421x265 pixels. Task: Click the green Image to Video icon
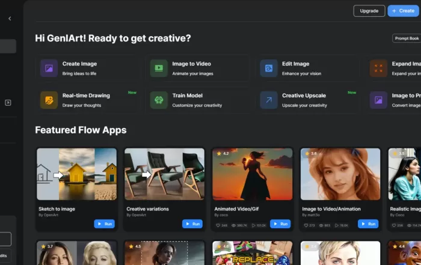point(159,68)
